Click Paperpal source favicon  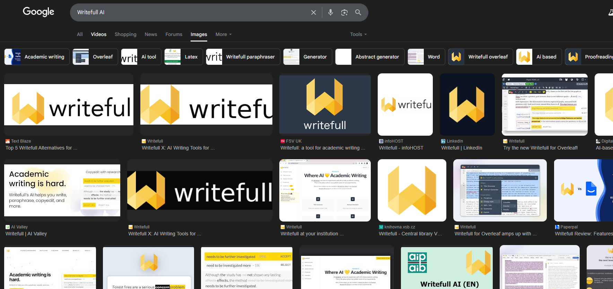coord(557,227)
